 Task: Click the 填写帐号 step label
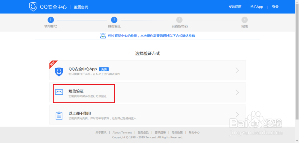point(51,26)
